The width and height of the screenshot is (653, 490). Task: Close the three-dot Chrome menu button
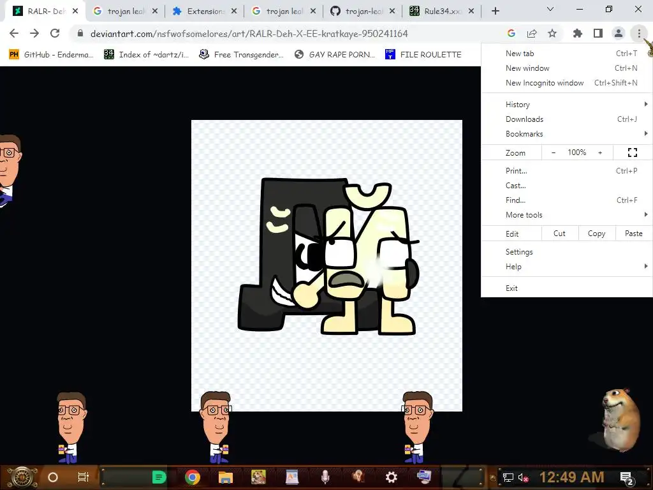tap(639, 33)
